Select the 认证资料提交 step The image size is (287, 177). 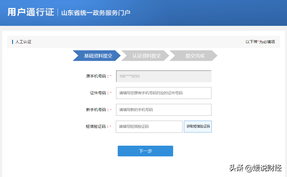[x=145, y=56]
